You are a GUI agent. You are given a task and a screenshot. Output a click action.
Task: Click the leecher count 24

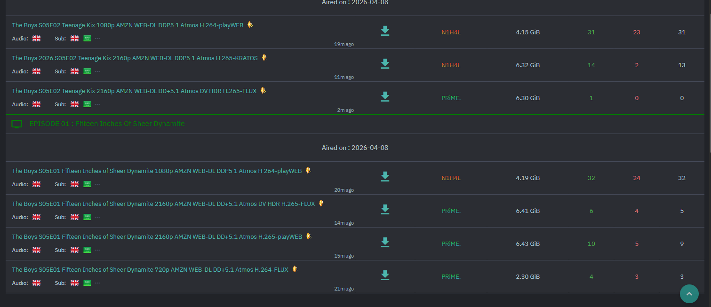[x=636, y=178]
